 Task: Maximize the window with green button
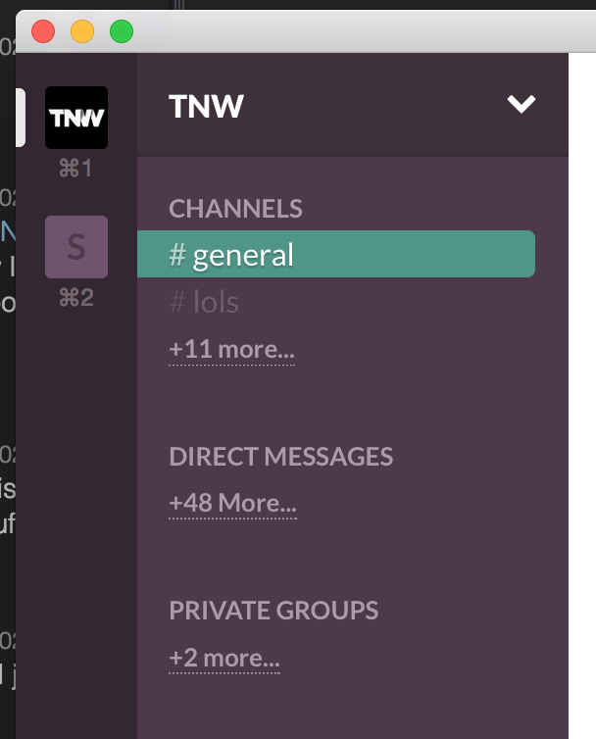tap(122, 31)
